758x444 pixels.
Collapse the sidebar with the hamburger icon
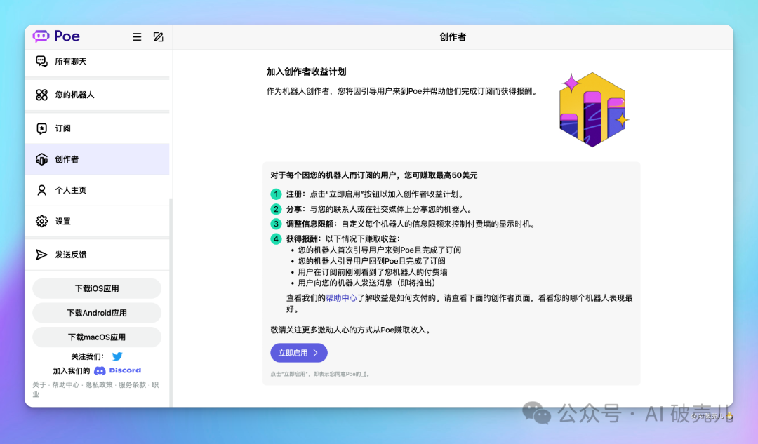coord(137,37)
